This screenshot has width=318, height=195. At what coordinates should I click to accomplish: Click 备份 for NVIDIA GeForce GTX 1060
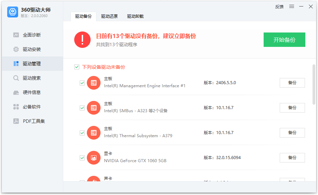point(292,158)
